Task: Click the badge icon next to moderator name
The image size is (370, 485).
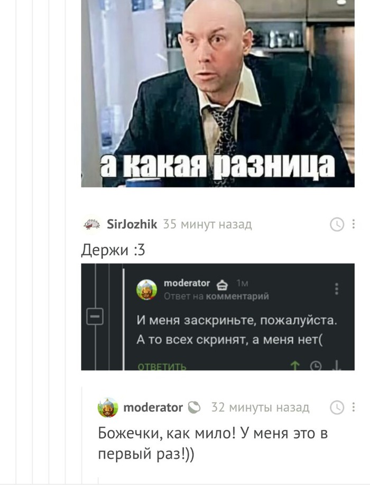Action: pyautogui.click(x=195, y=407)
